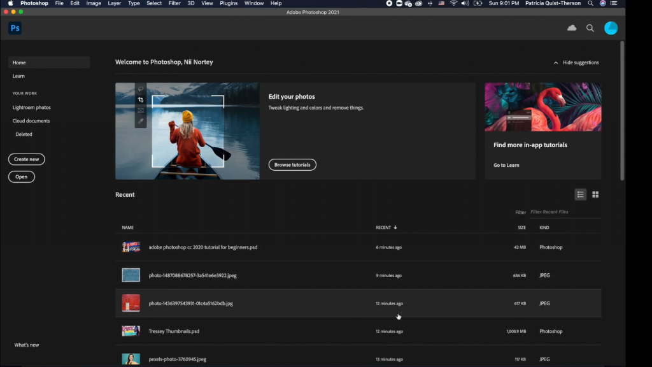
Task: Open Lightroom photos in sidebar
Action: click(x=32, y=107)
